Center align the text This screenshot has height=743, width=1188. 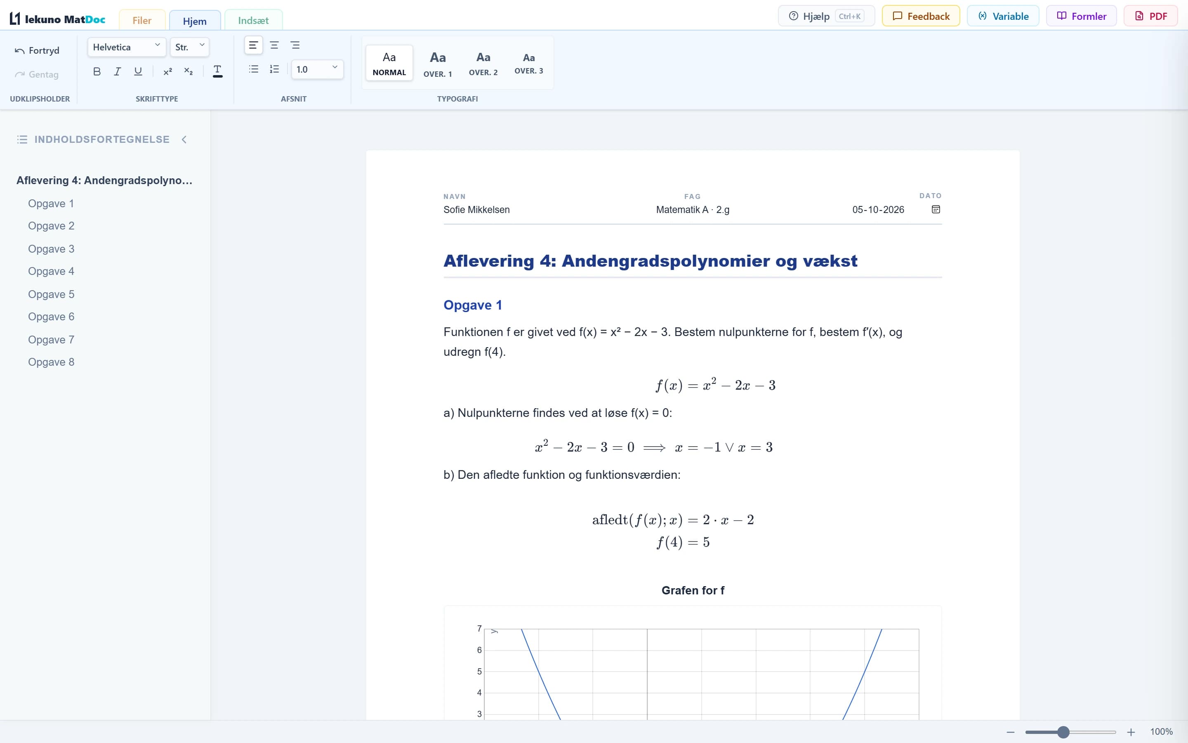[274, 45]
